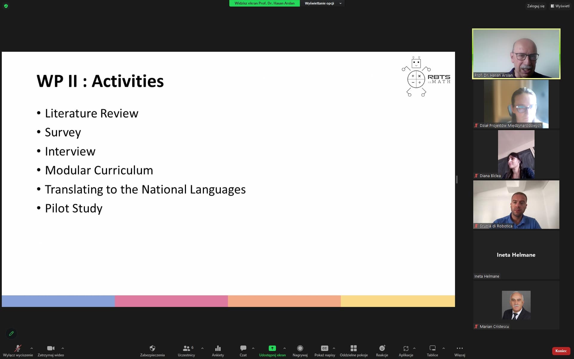Open Wyświetlanie opcji dropdown

(x=322, y=3)
